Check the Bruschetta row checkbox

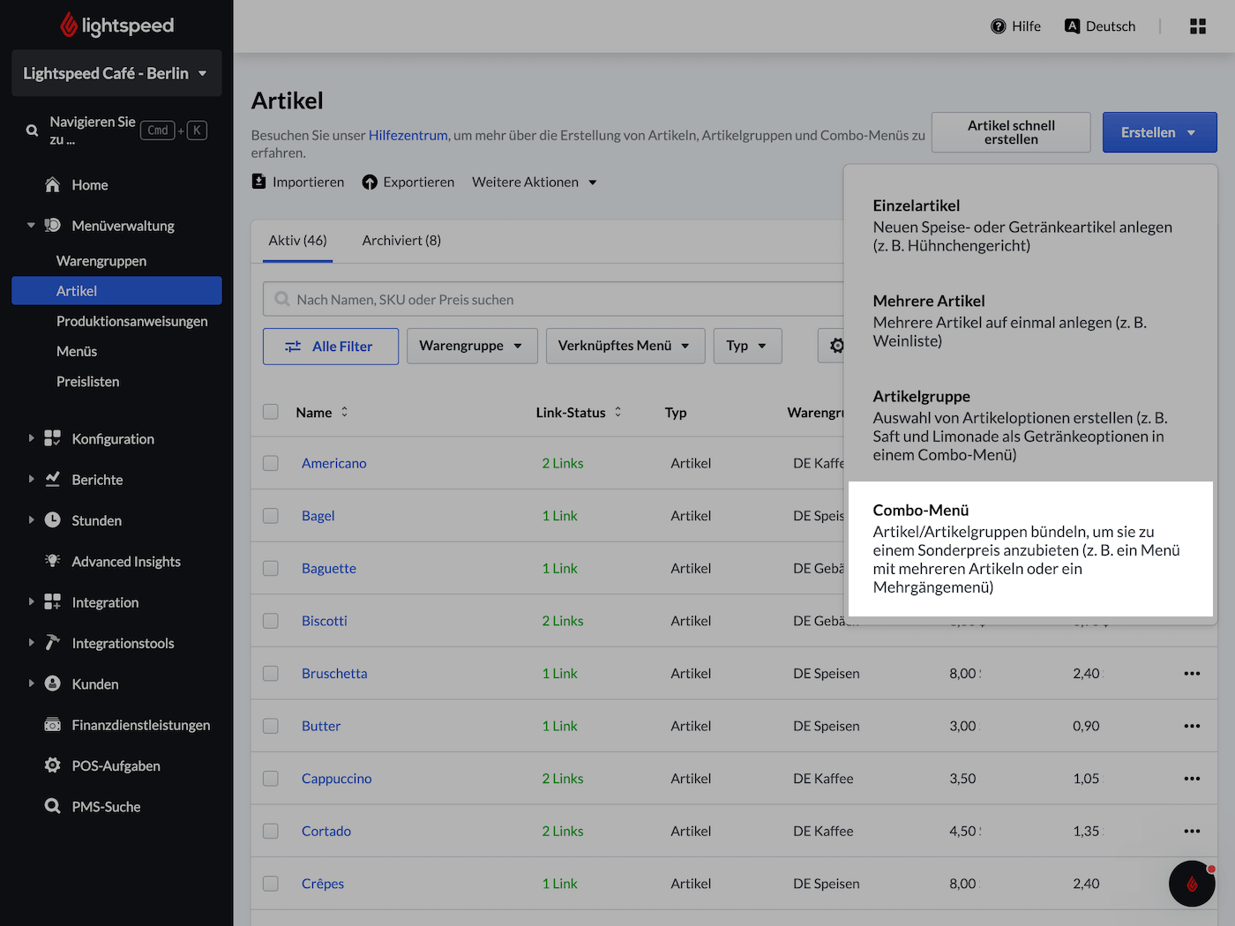pos(271,673)
